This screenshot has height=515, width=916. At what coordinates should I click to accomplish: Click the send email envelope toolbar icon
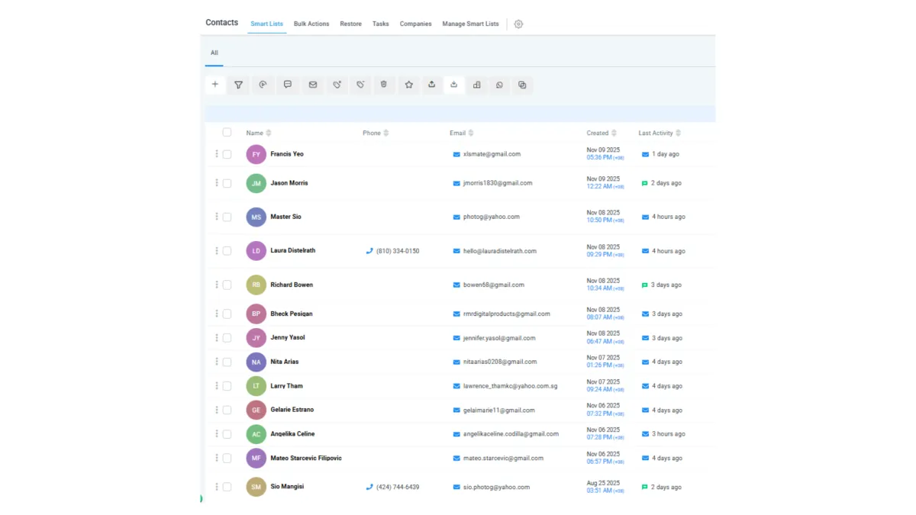(x=312, y=85)
